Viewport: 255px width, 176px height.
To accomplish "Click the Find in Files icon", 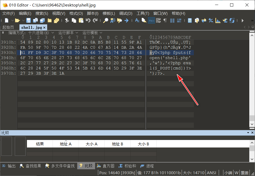I will pos(119,20).
